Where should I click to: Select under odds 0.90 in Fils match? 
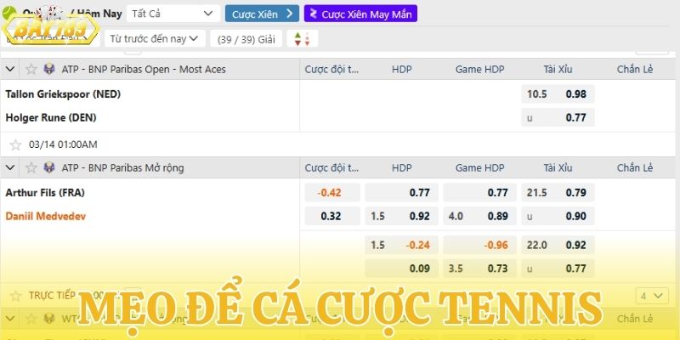coord(558,216)
